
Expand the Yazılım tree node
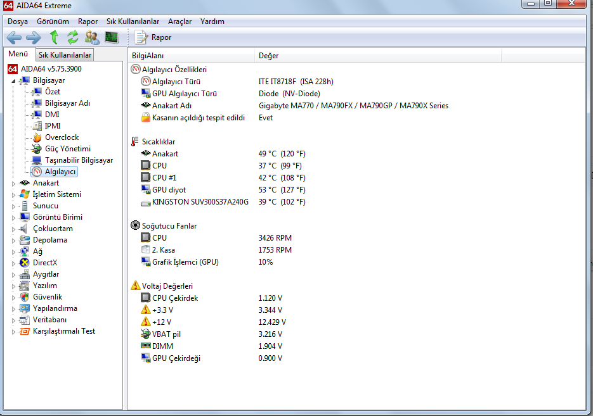coord(13,286)
